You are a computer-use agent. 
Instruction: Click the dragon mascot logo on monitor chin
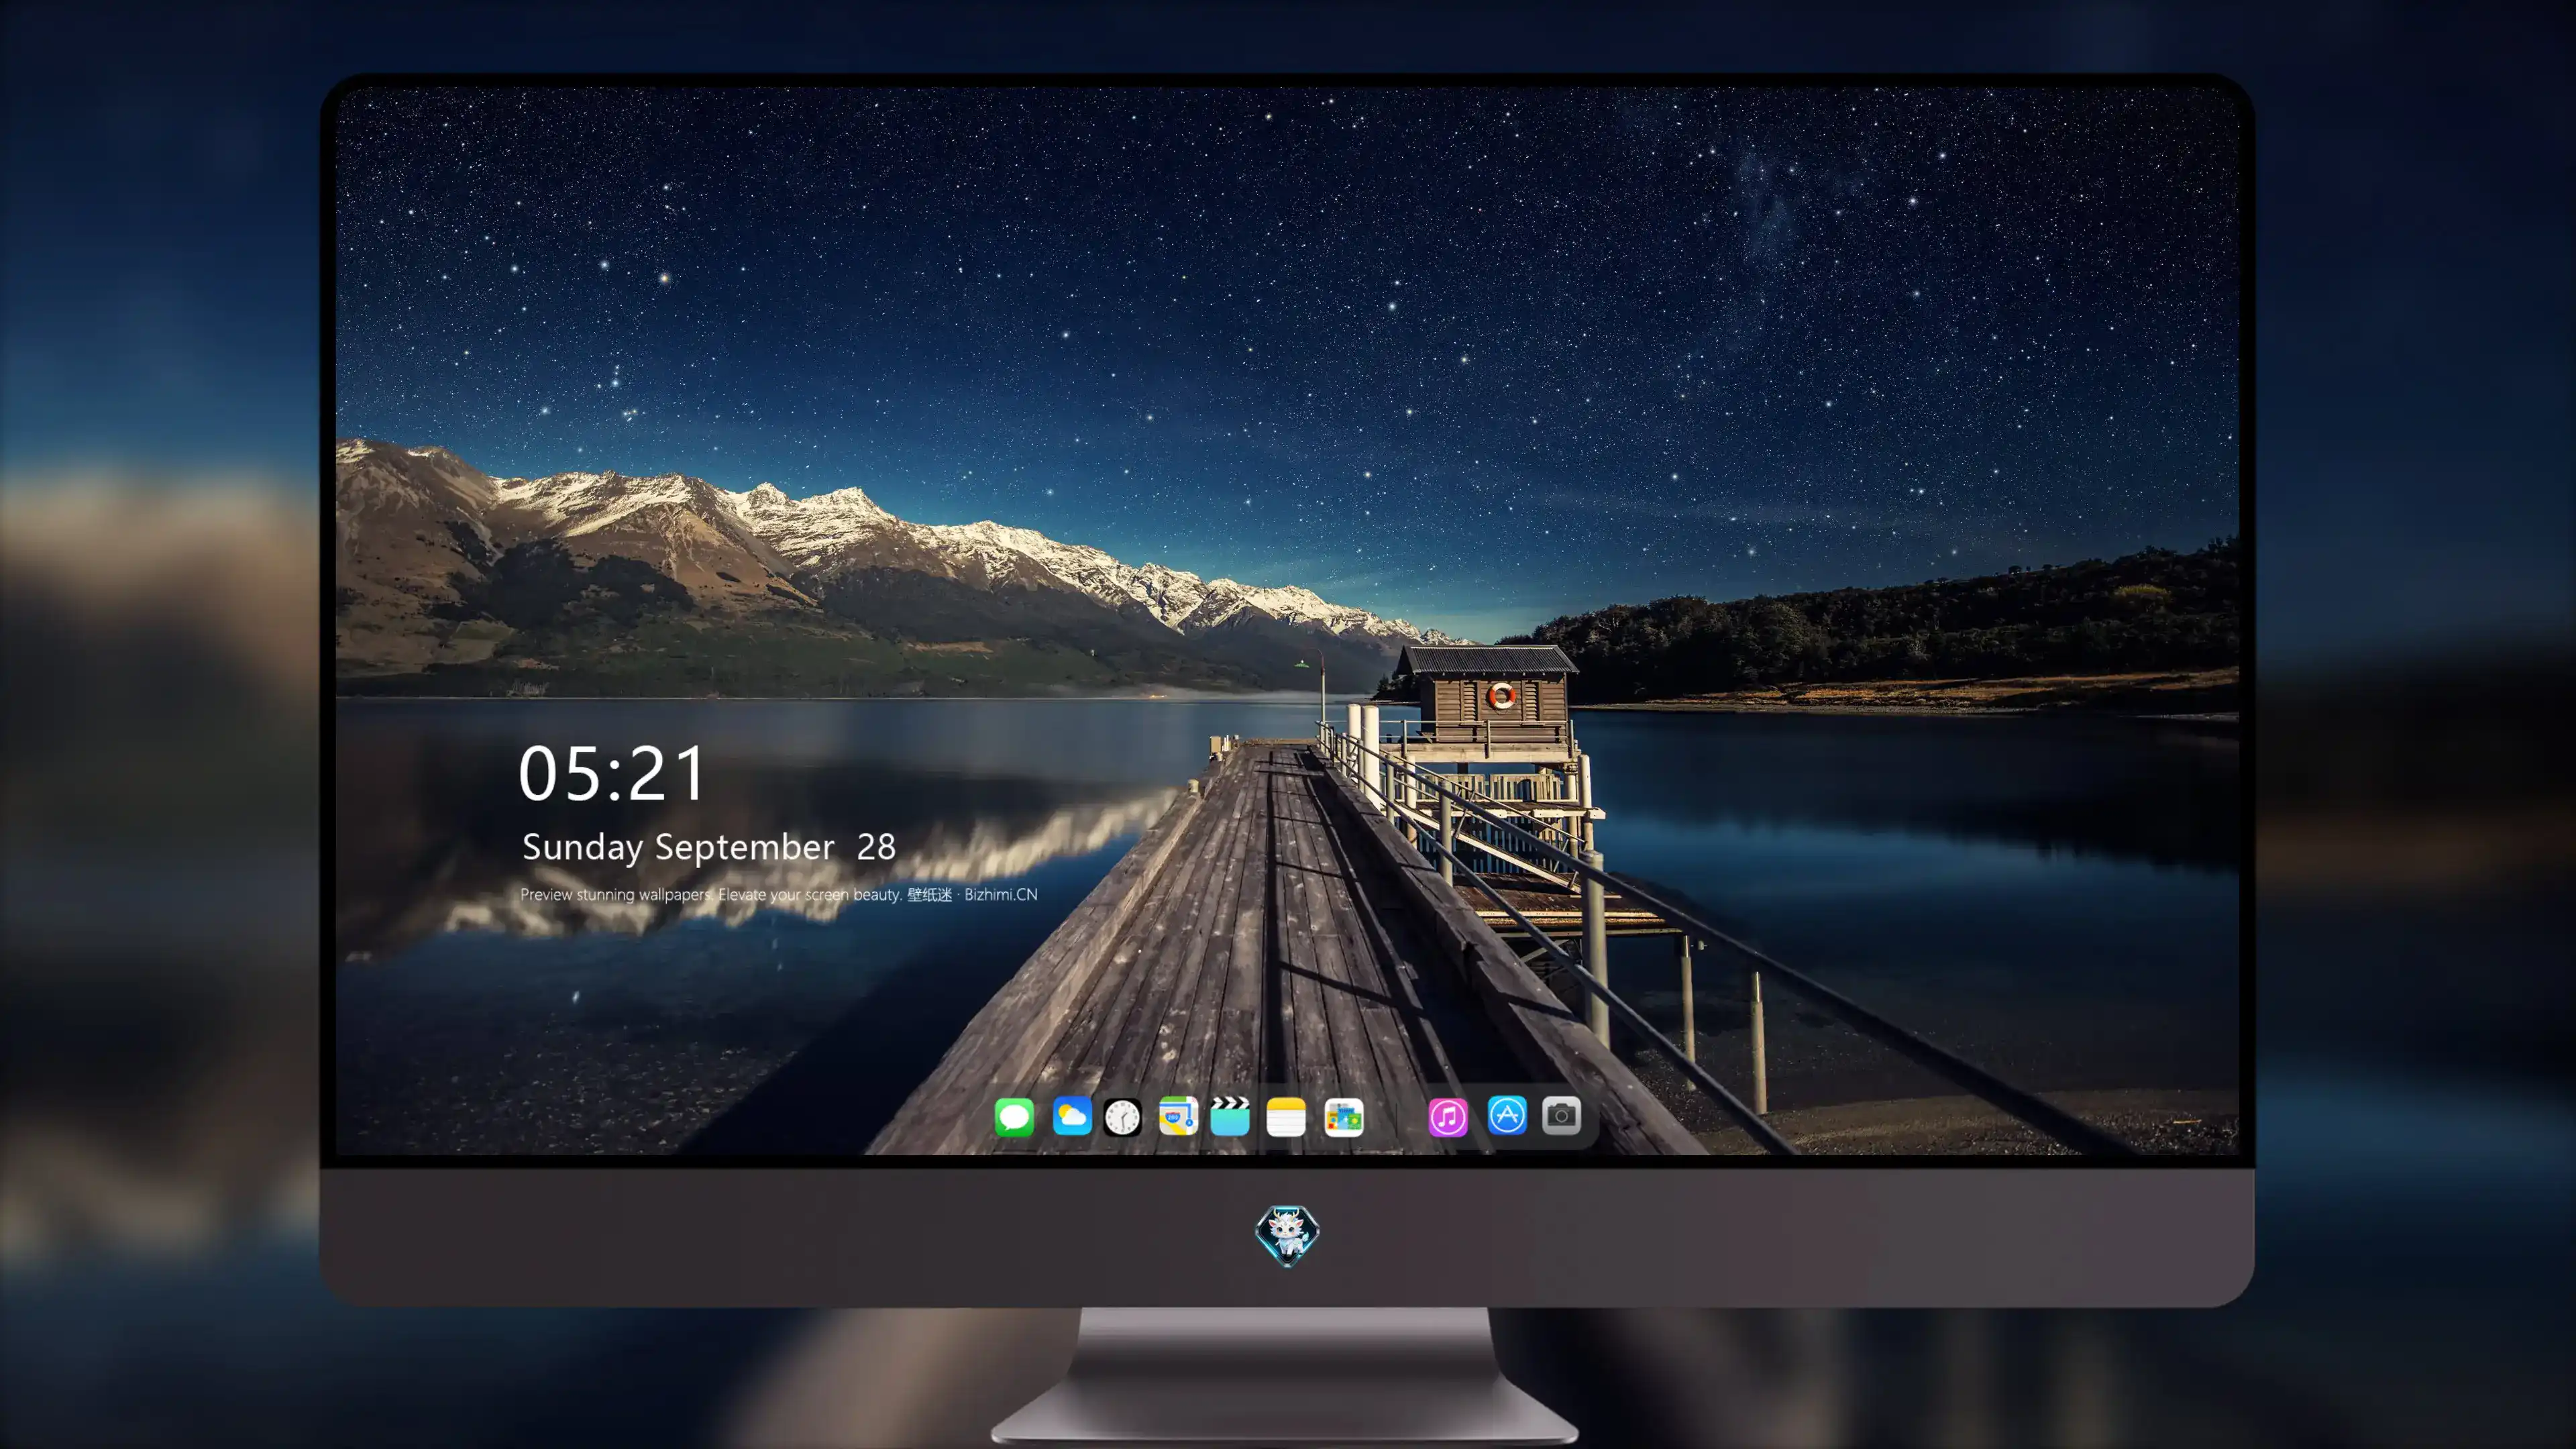point(1287,1235)
